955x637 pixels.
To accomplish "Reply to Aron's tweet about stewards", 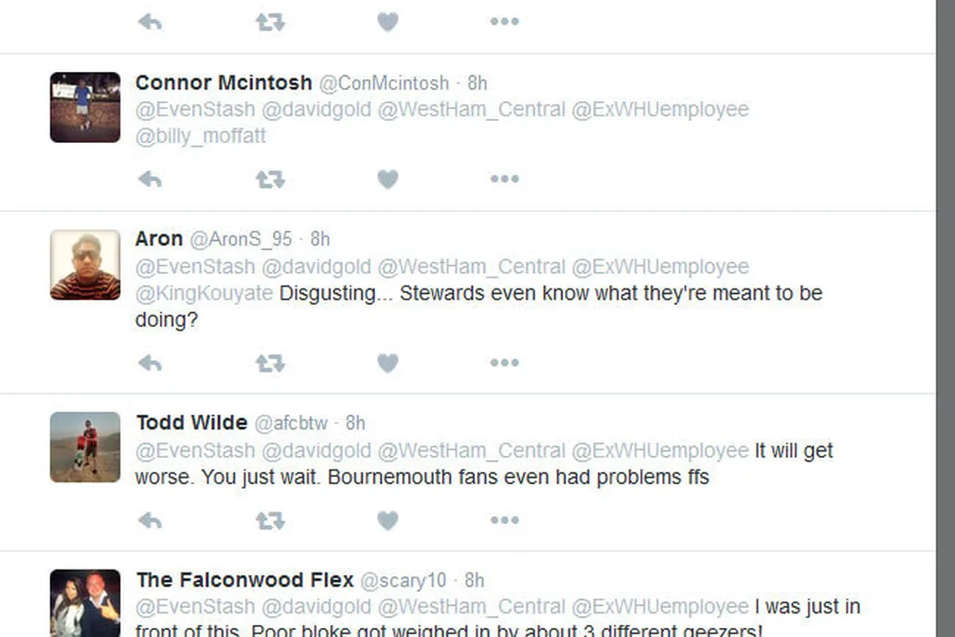I will [x=150, y=363].
